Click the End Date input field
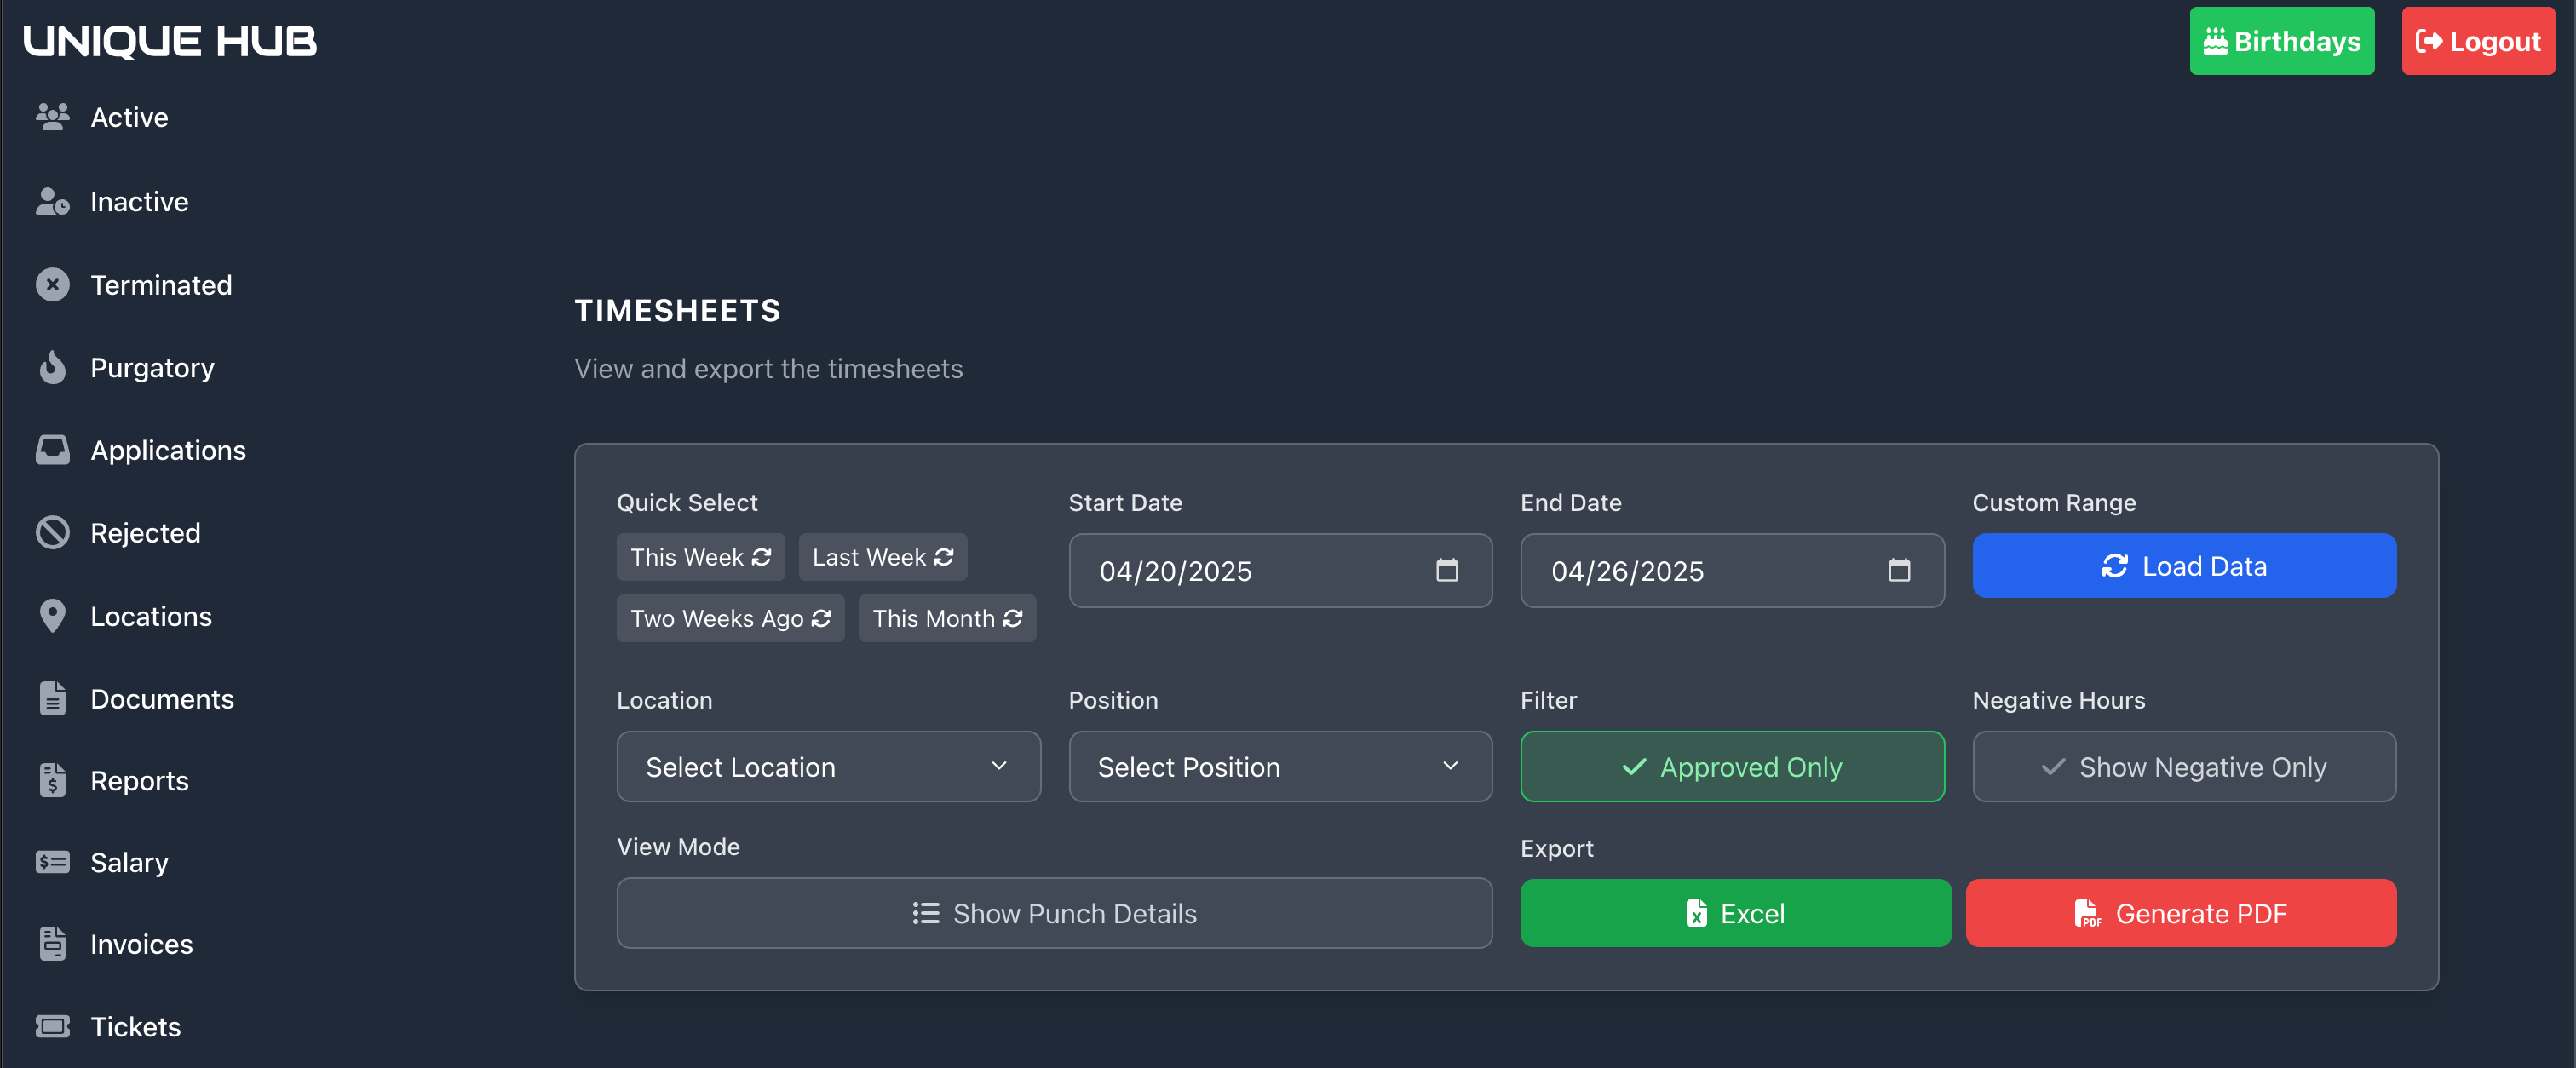The image size is (2576, 1068). point(1732,570)
